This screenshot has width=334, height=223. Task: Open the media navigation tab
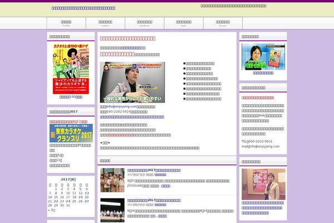point(105,23)
